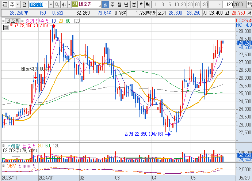Screen dimensions: 252x181
Task: Open the dropdown arrow beside the speaker
Action: (69, 4)
